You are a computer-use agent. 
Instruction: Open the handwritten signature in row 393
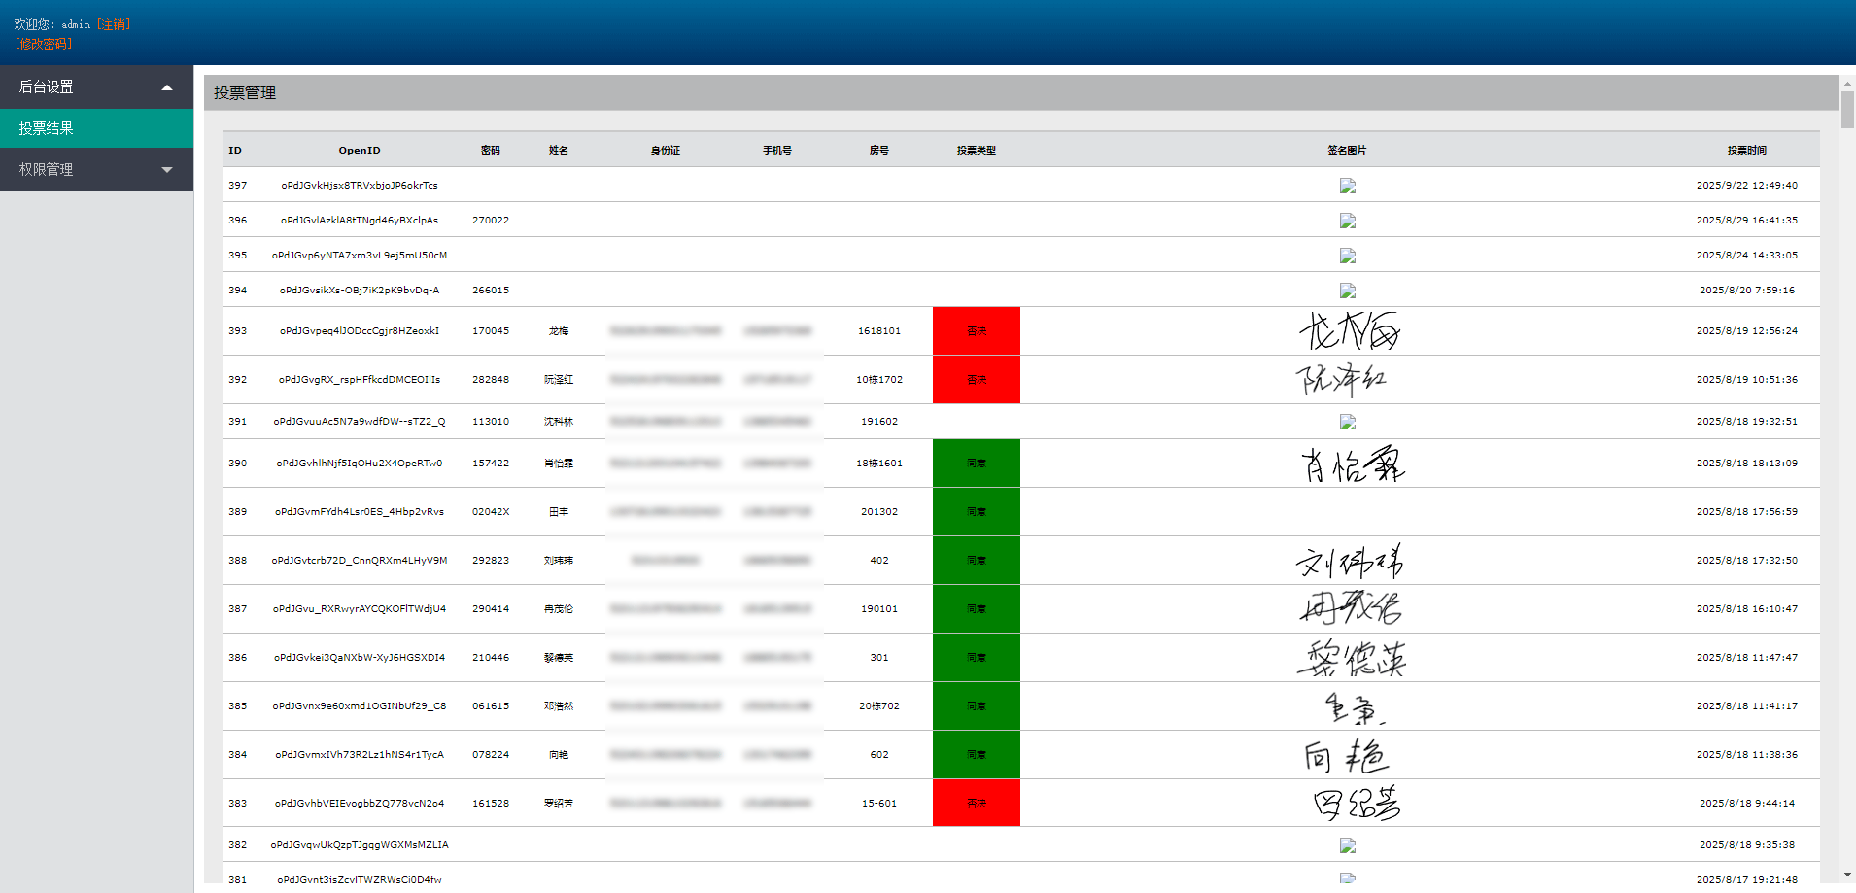(x=1349, y=331)
